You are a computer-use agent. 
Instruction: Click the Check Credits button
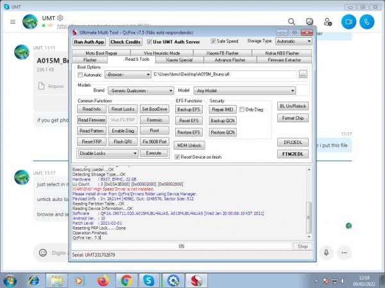126,42
